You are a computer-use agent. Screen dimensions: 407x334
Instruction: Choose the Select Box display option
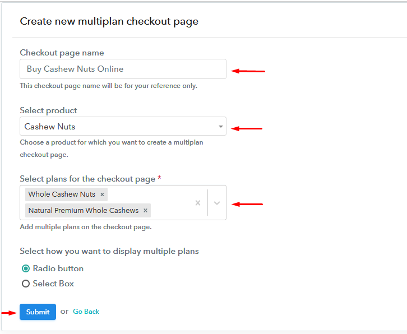pyautogui.click(x=26, y=284)
